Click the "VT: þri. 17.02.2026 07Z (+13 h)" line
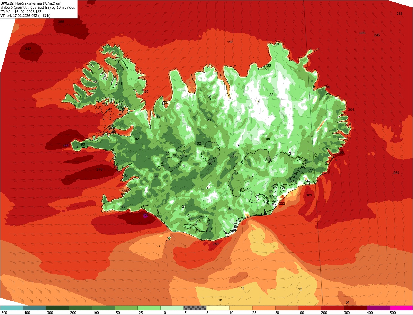413x315 pixels. pos(26,15)
